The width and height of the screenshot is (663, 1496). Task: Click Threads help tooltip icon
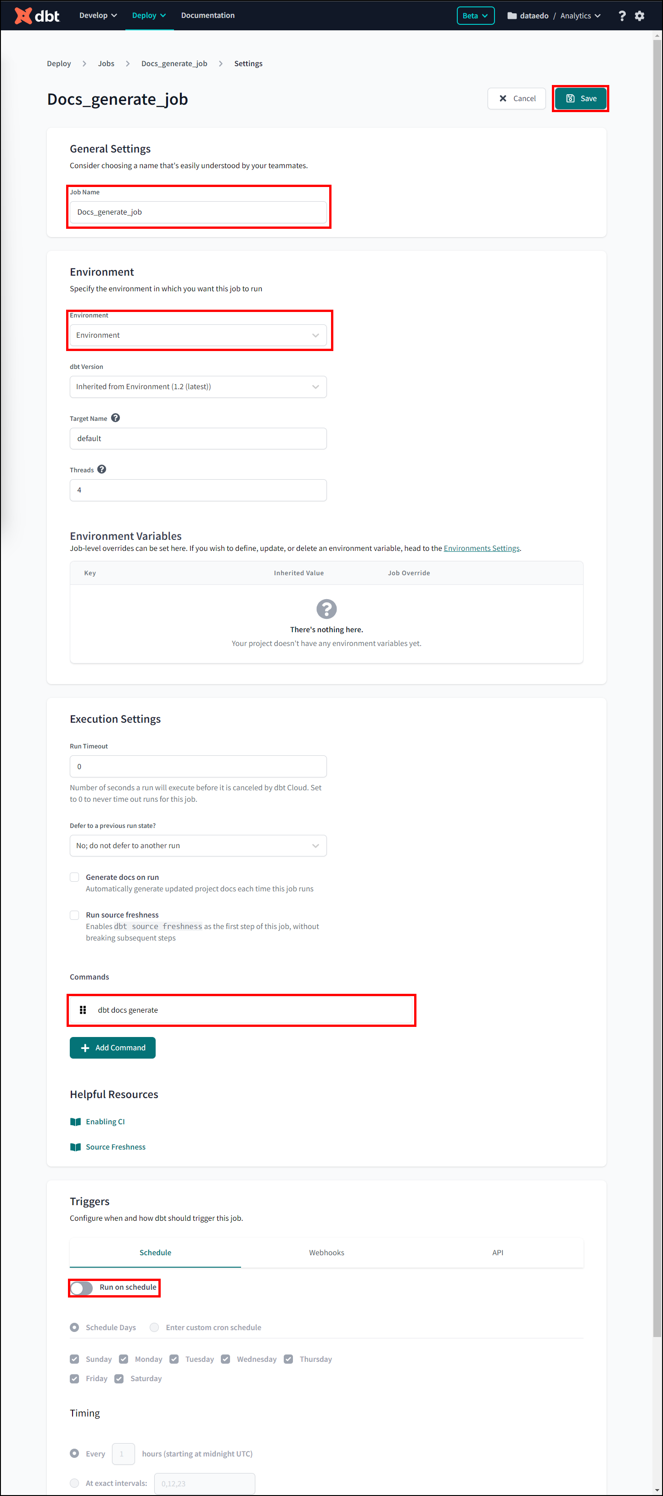(x=101, y=469)
